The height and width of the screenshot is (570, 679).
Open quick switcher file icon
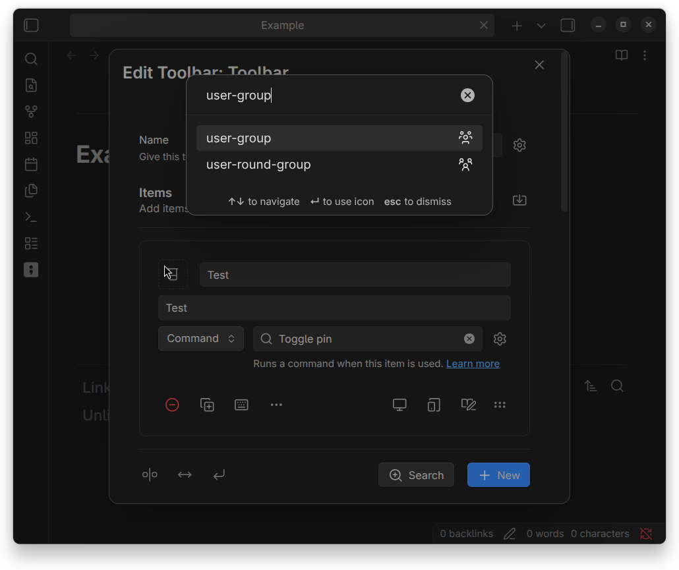[31, 85]
